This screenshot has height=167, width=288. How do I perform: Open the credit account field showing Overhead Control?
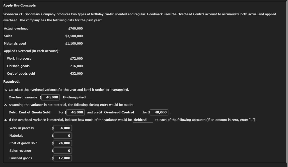(121, 112)
